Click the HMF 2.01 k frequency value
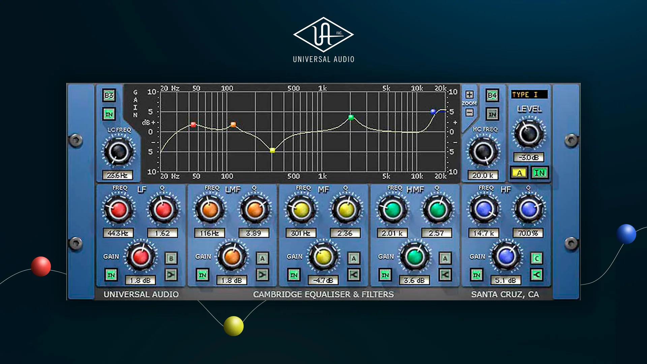647x364 pixels. coord(392,233)
